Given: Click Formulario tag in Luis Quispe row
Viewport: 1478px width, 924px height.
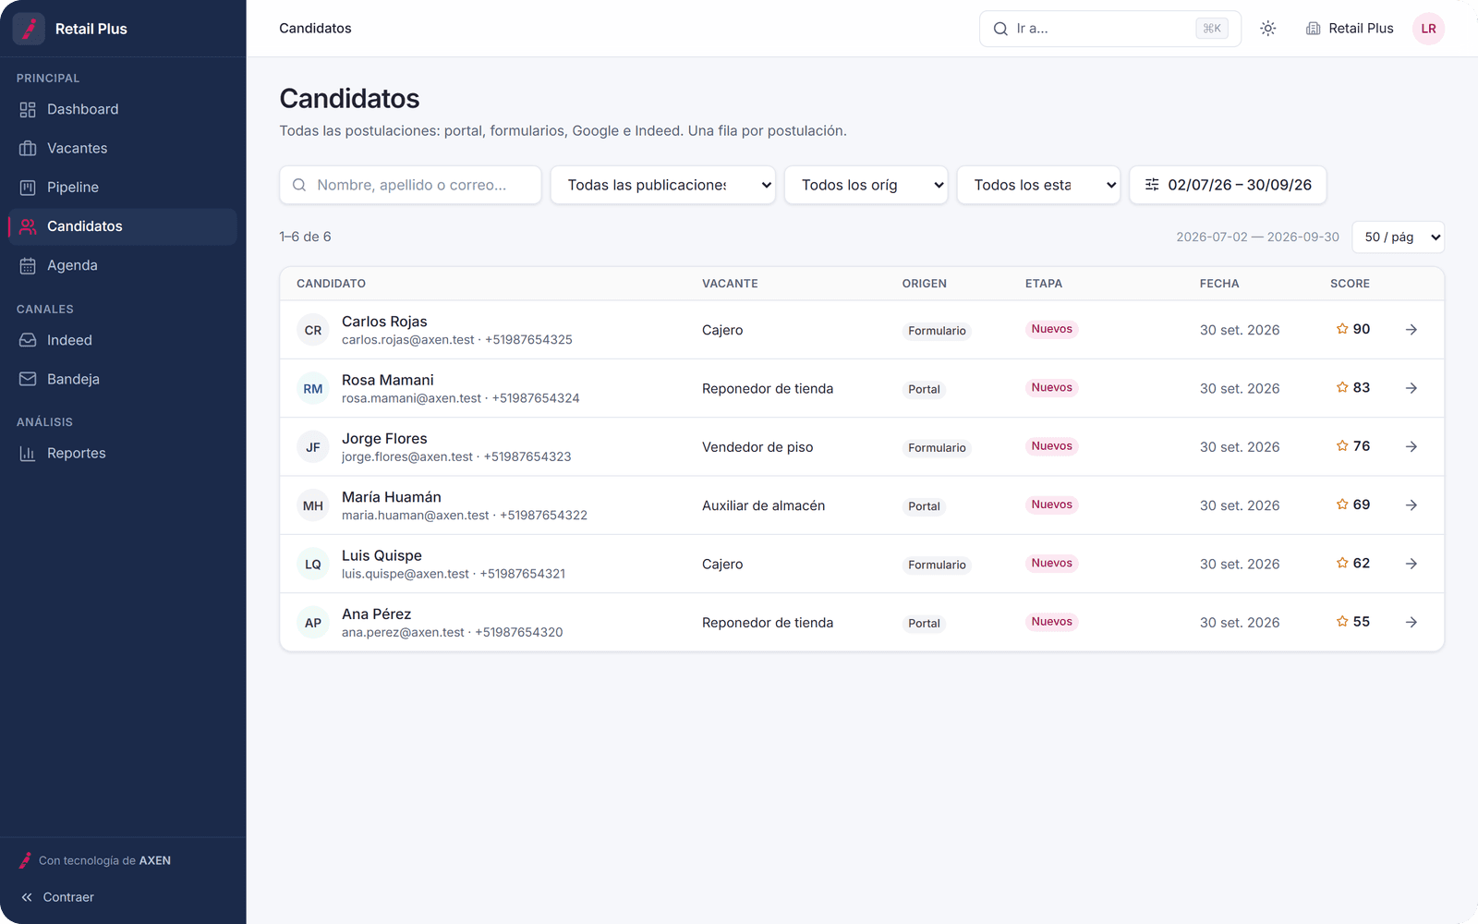Looking at the screenshot, I should (937, 565).
